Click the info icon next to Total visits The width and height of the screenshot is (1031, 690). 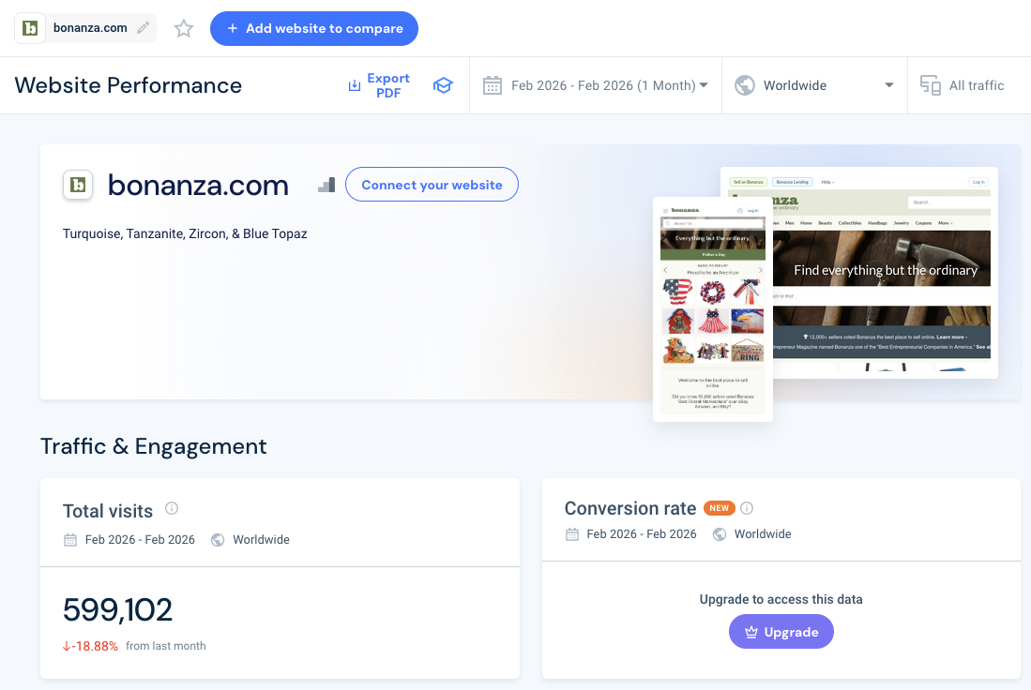pyautogui.click(x=172, y=508)
